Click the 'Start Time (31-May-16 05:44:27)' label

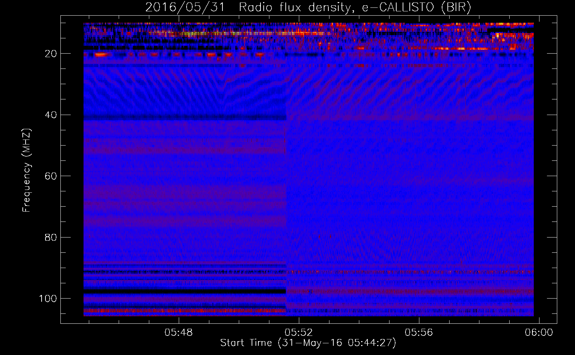click(x=308, y=343)
